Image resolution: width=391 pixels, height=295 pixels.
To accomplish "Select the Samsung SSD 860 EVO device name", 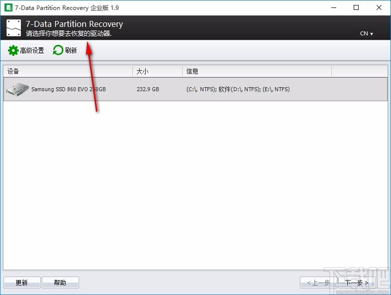I will 69,89.
